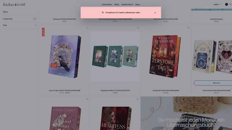Viewport: 232px width, 130px height.
Task: Expand the Preis filter
Action: [x=19, y=25]
